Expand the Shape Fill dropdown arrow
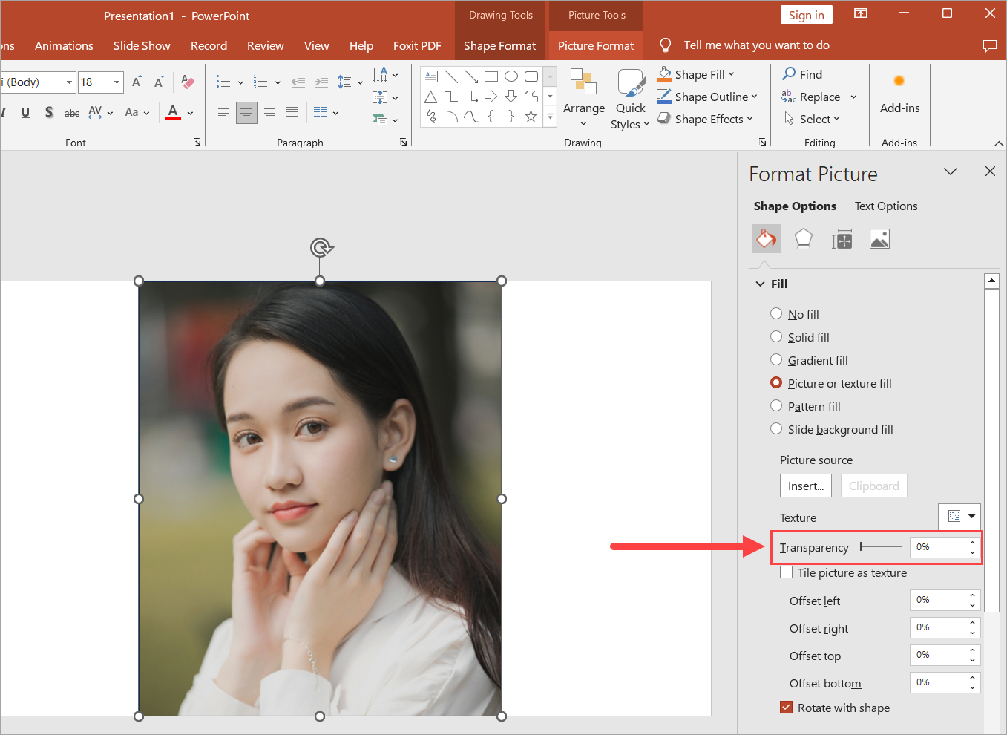The image size is (1007, 735). click(x=731, y=73)
